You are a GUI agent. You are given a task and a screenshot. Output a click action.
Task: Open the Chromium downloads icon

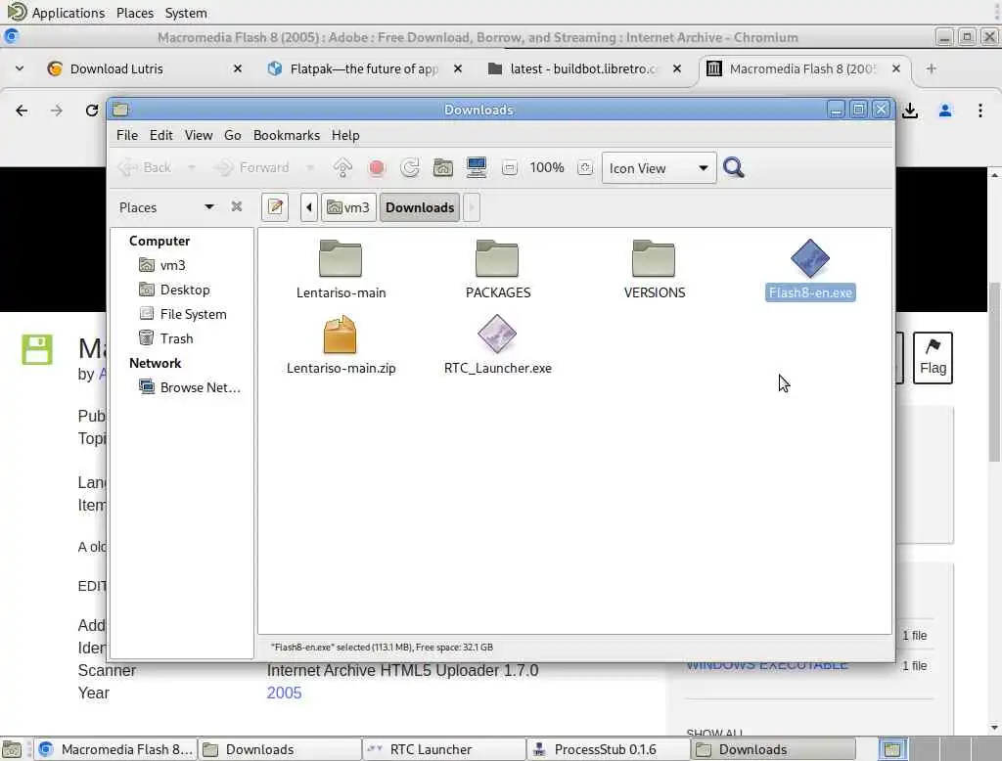910,111
